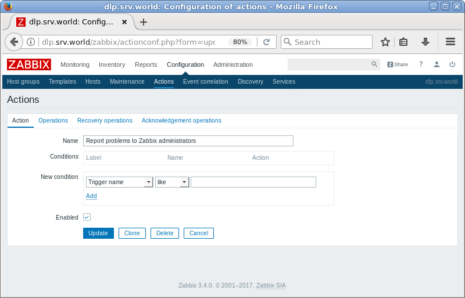Click the Conditions 'Label' column header
Image resolution: width=465 pixels, height=298 pixels.
click(x=94, y=158)
